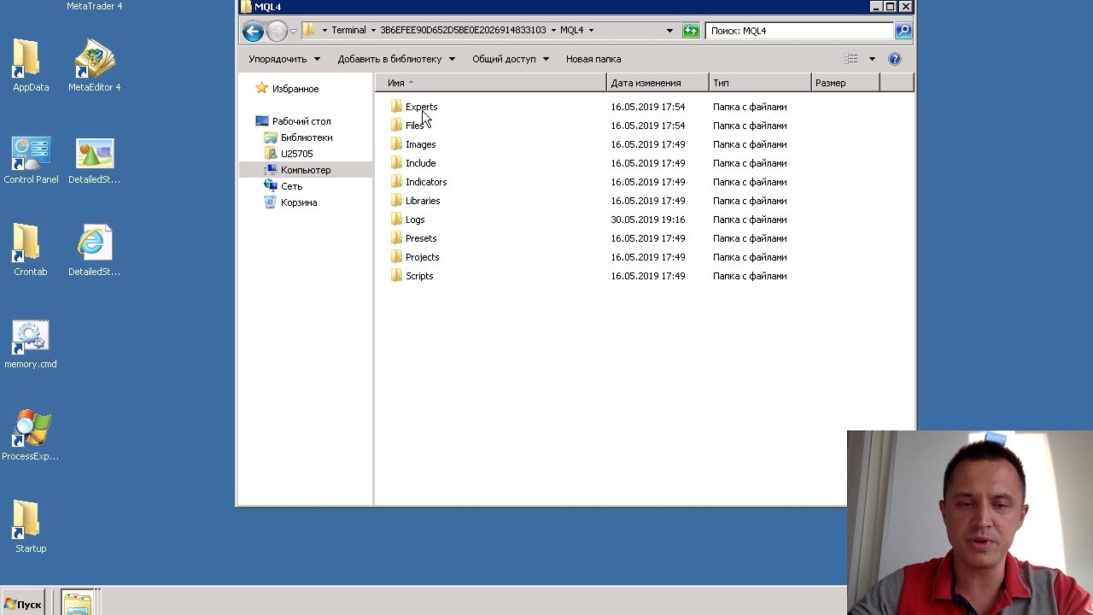Select Библиотеки in navigation pane
This screenshot has width=1093, height=615.
[x=307, y=138]
